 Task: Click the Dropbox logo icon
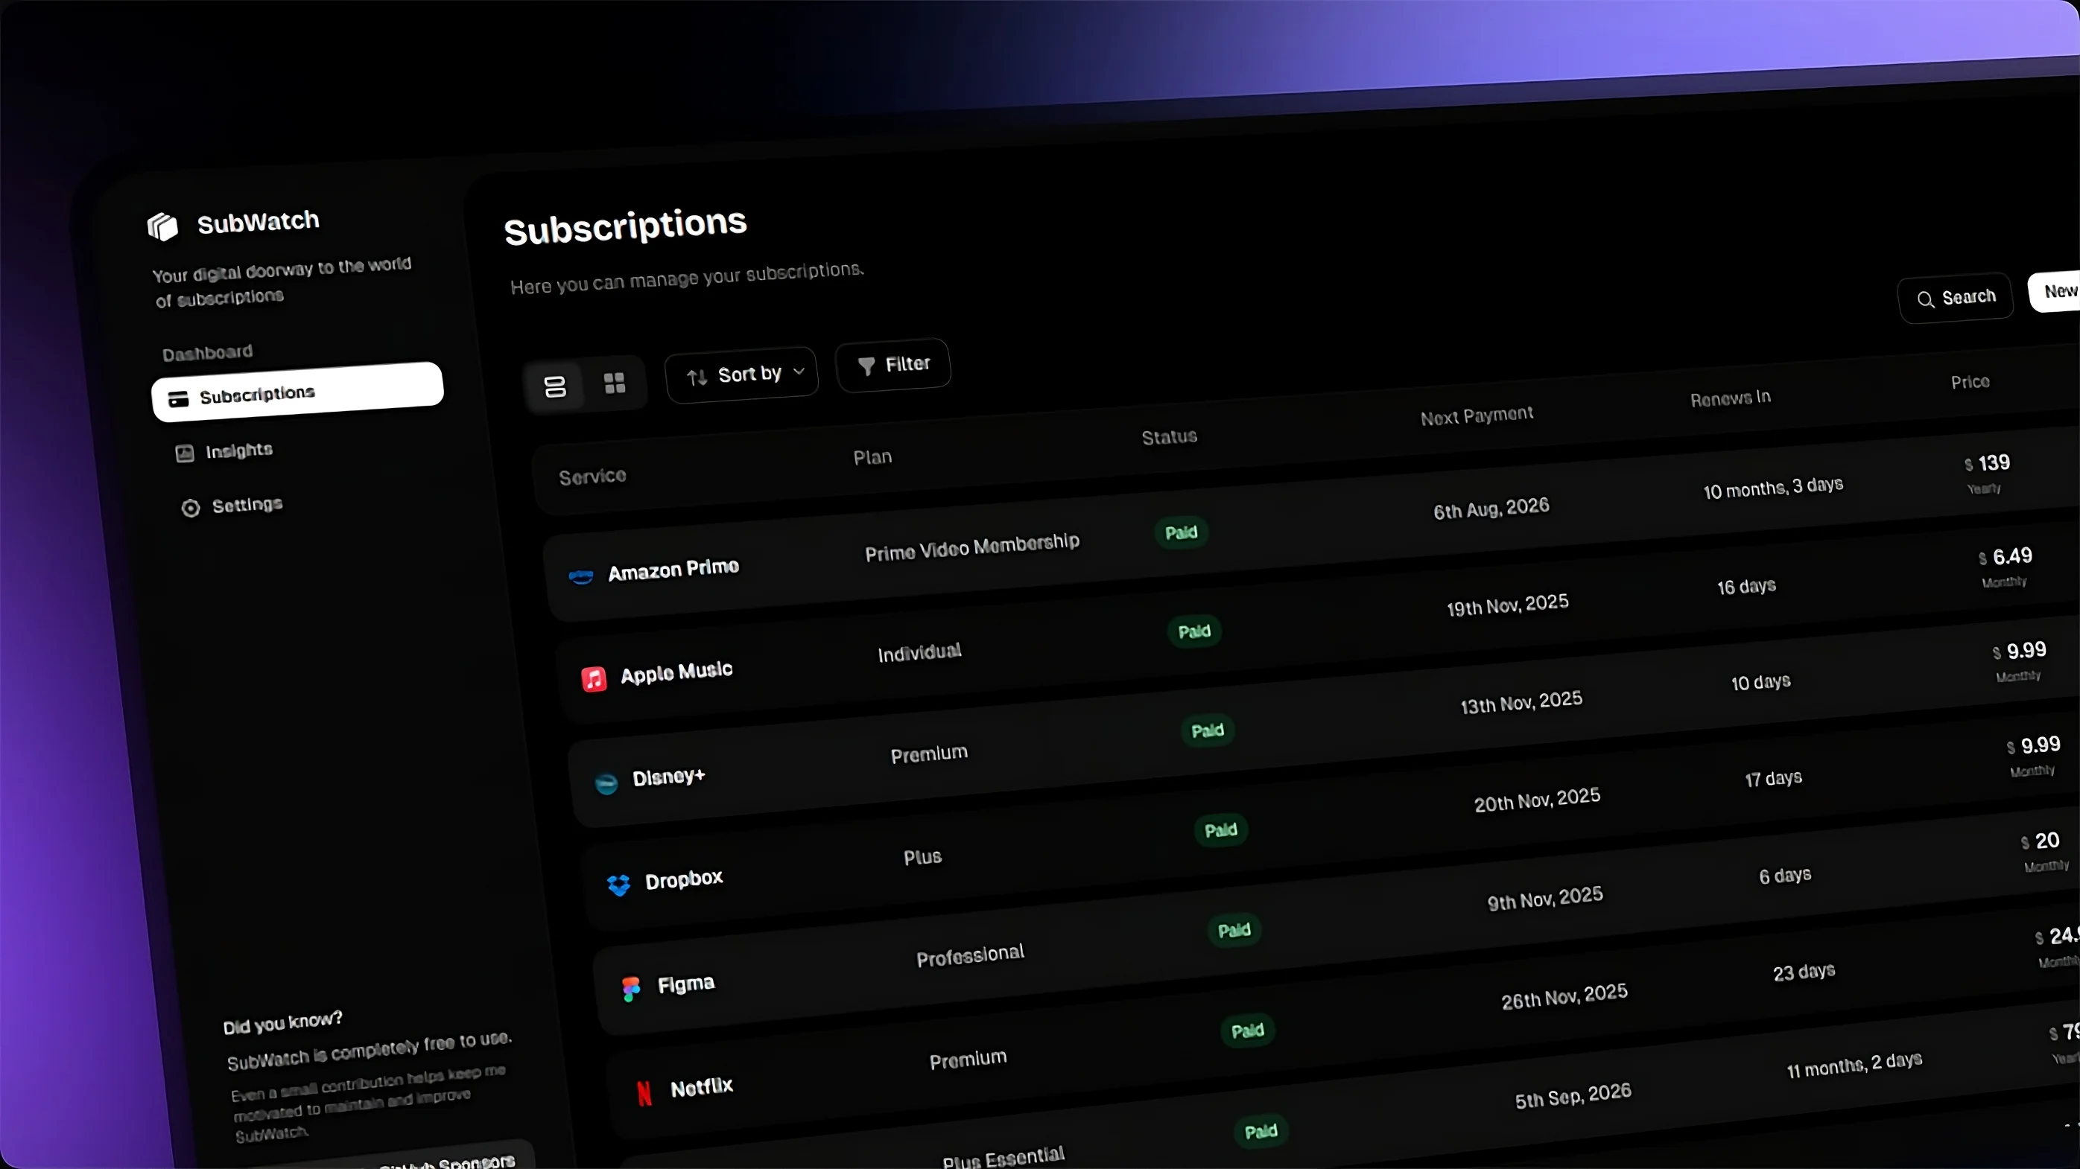(618, 885)
